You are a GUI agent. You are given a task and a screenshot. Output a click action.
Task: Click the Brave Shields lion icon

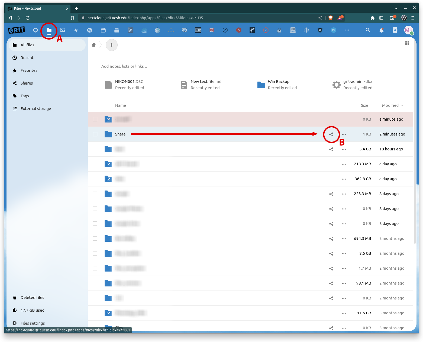pyautogui.click(x=331, y=18)
